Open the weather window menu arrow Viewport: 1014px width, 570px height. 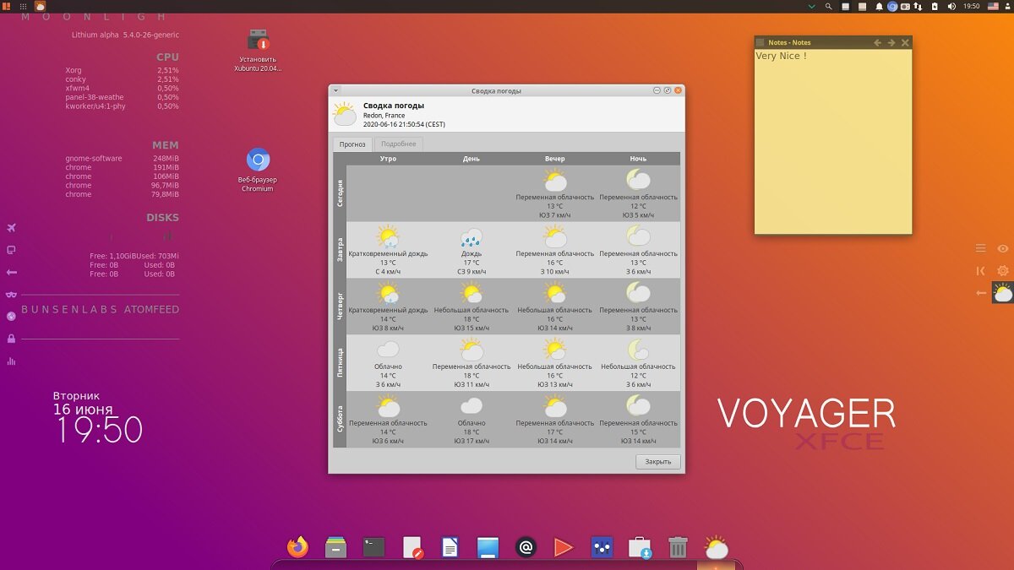click(335, 90)
